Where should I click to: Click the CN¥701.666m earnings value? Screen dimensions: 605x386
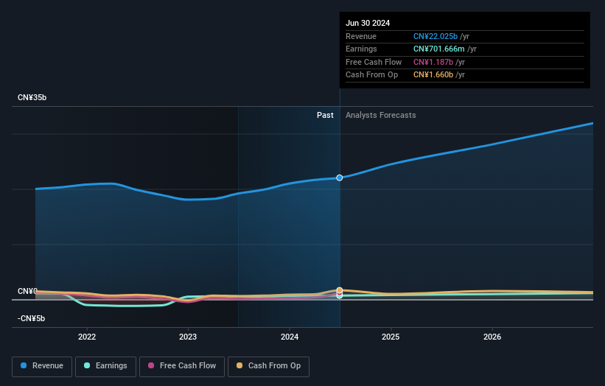coord(439,49)
